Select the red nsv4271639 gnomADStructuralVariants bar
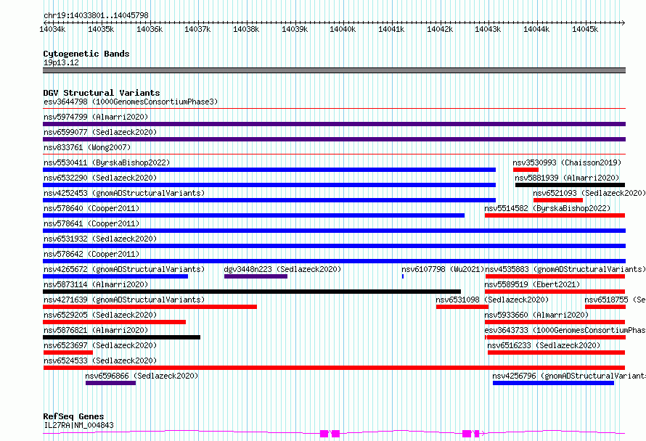The image size is (646, 441). (150, 307)
